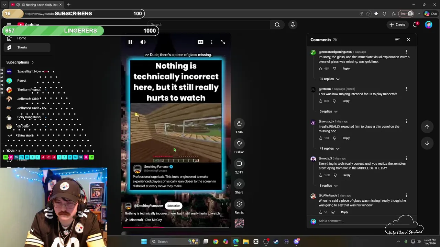This screenshot has width=440, height=247.
Task: Select Shorts in the sidebar
Action: (27, 47)
